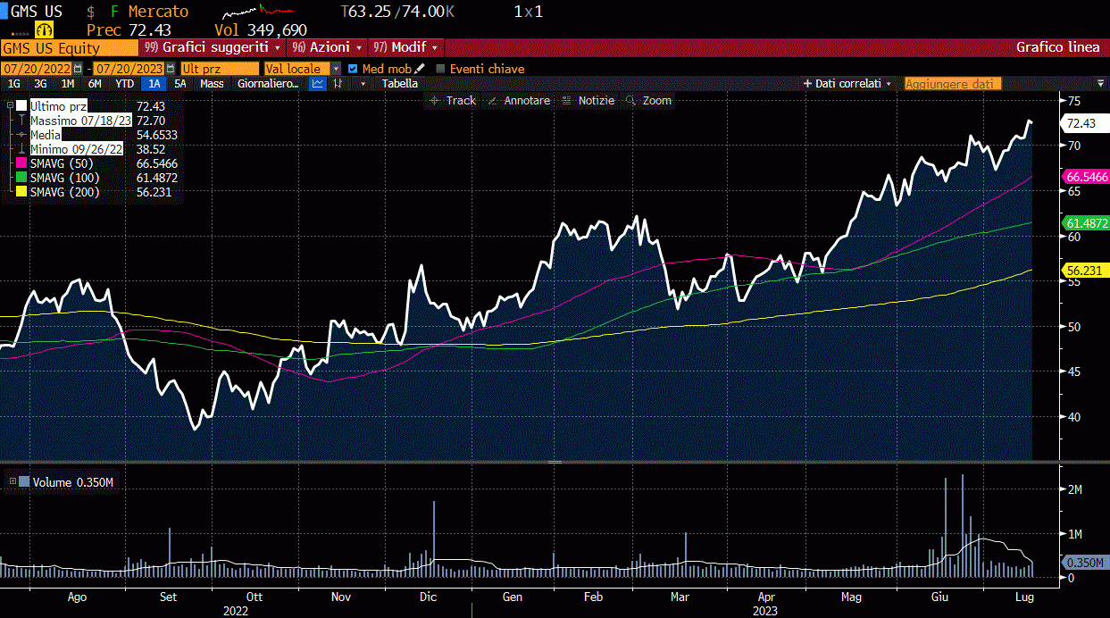Collapse the Ultimo prz legend tree
The height and width of the screenshot is (618, 1110).
tap(11, 105)
